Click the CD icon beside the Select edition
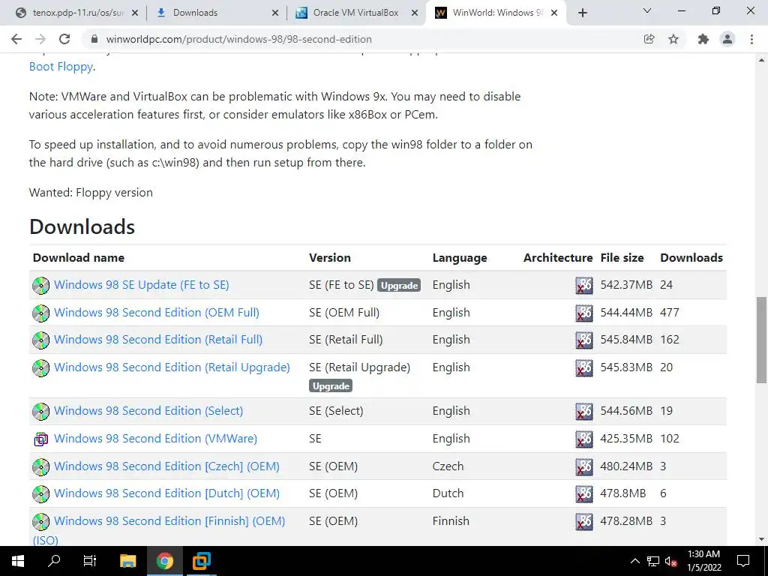The width and height of the screenshot is (768, 576). pos(40,412)
